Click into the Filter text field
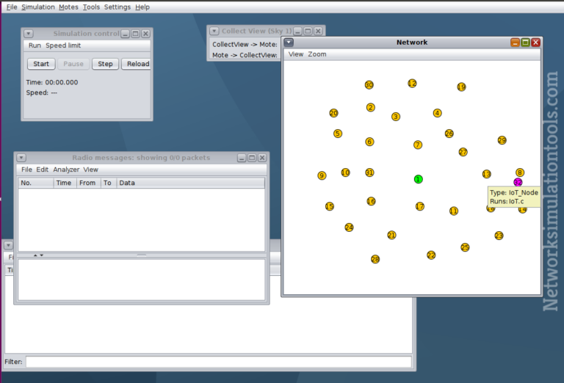Screen dimensions: 564x383 pyautogui.click(x=218, y=362)
